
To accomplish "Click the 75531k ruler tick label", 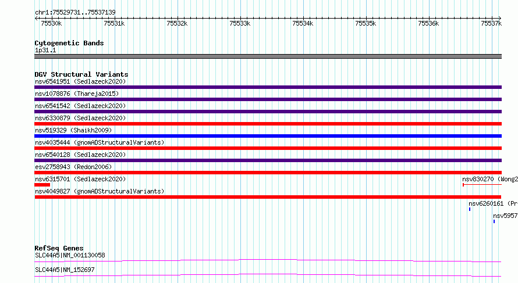I will pos(114,23).
